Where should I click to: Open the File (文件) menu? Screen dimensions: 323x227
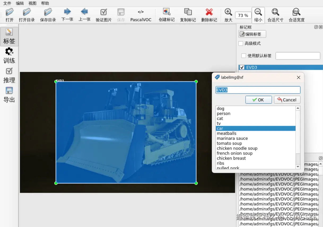[7, 3]
